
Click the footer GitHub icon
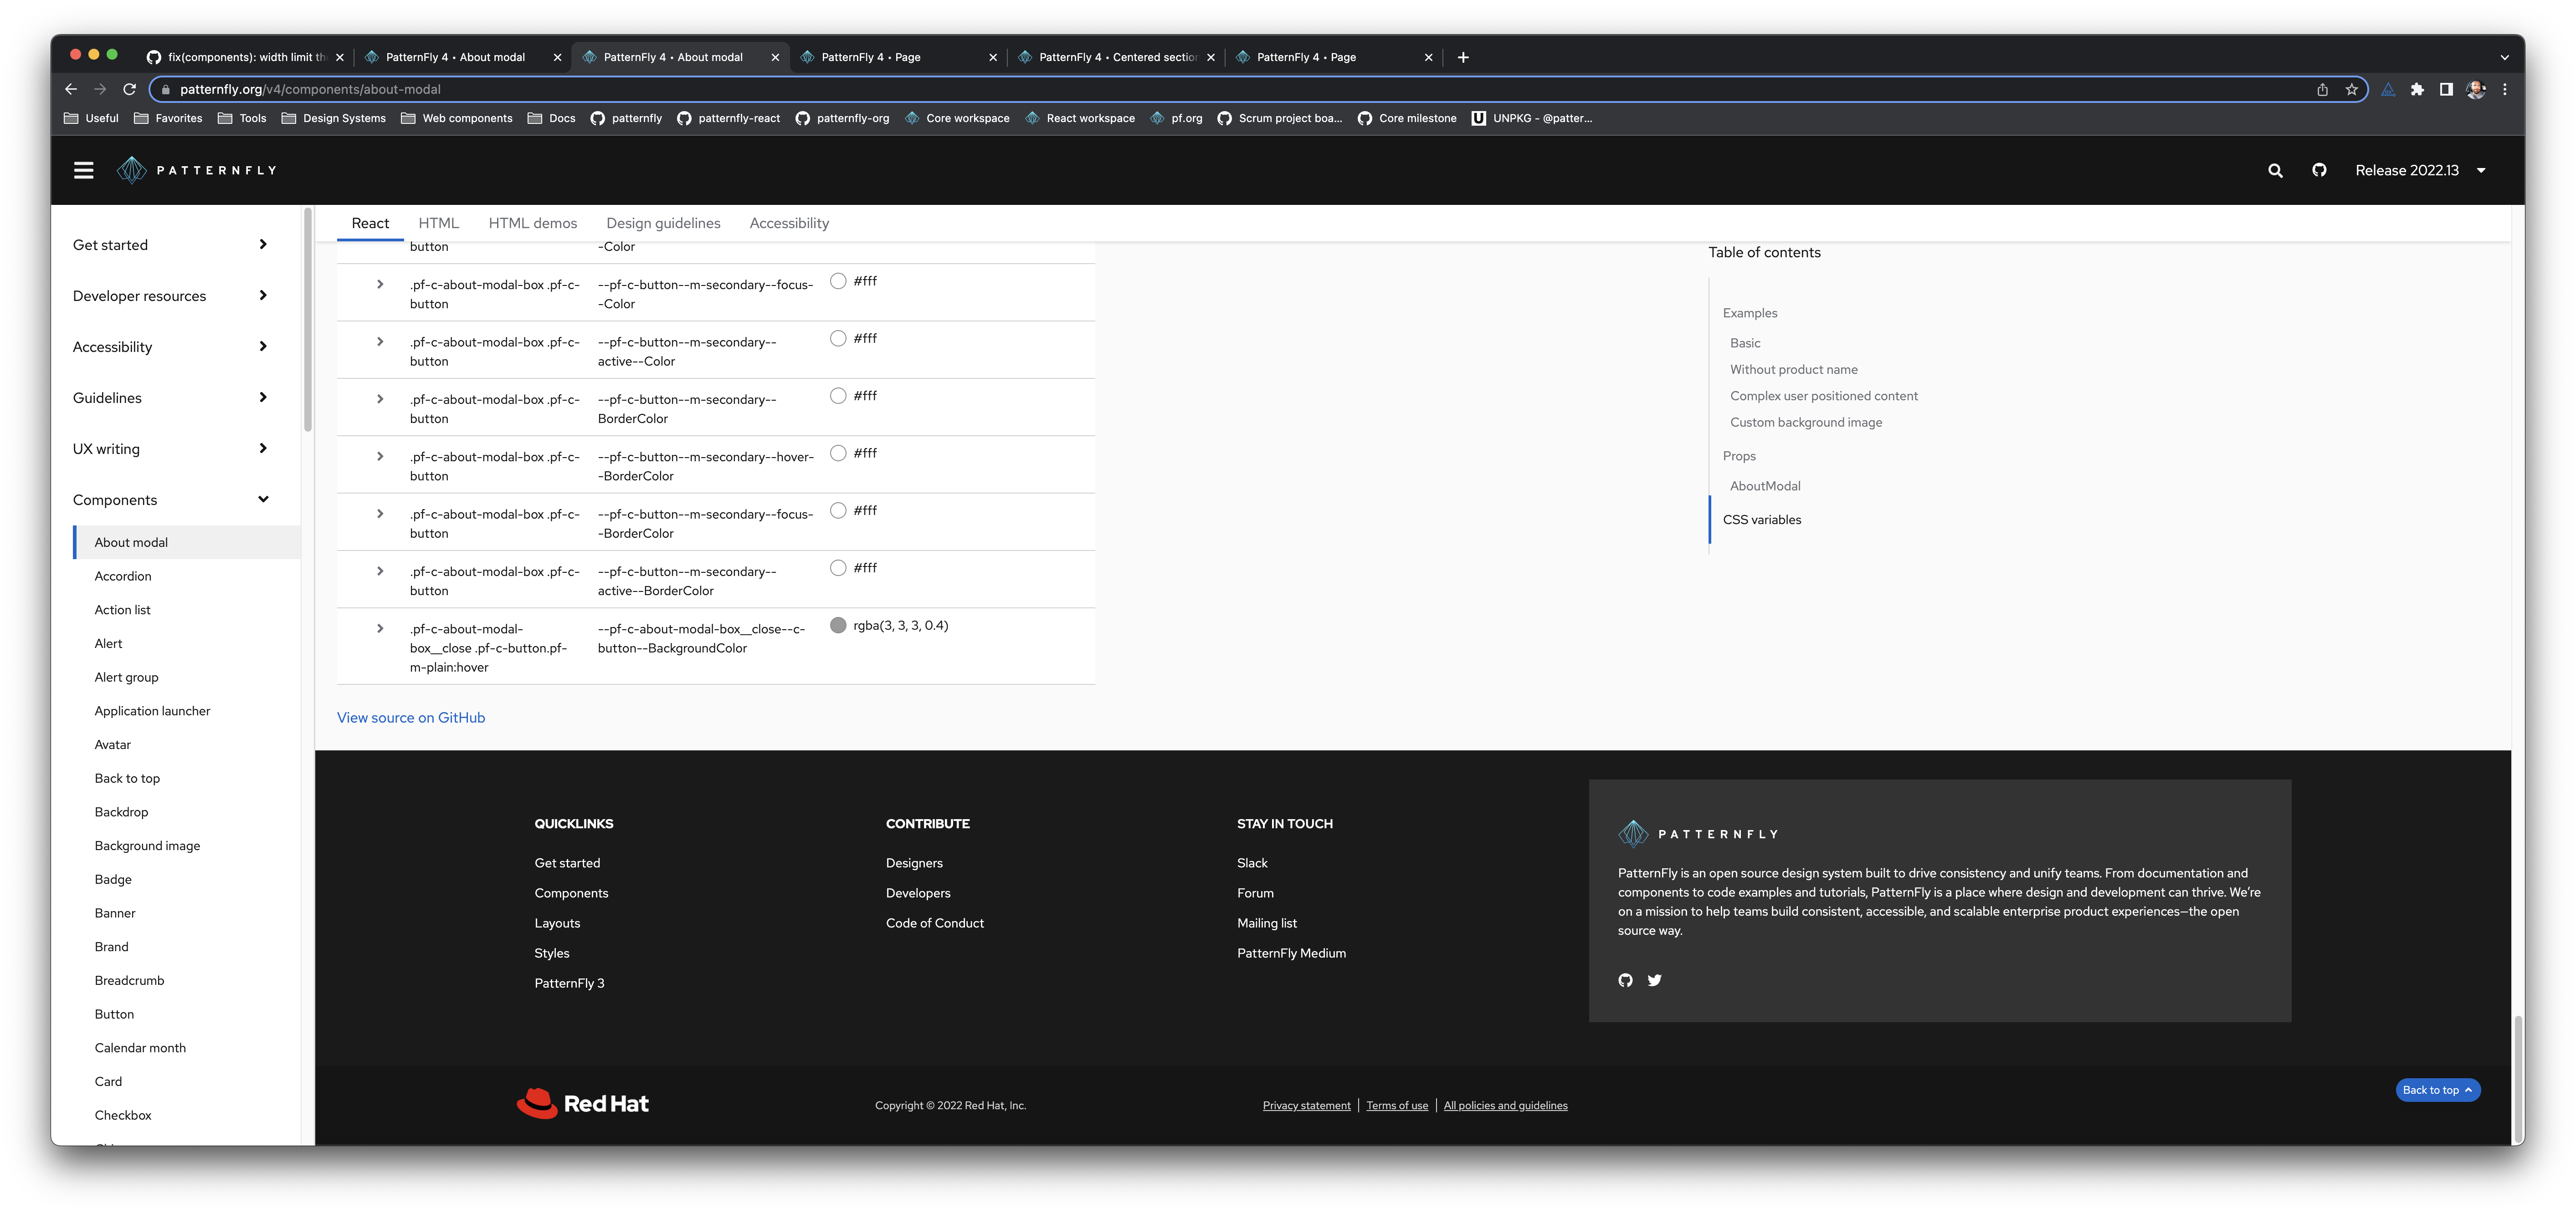tap(1625, 980)
